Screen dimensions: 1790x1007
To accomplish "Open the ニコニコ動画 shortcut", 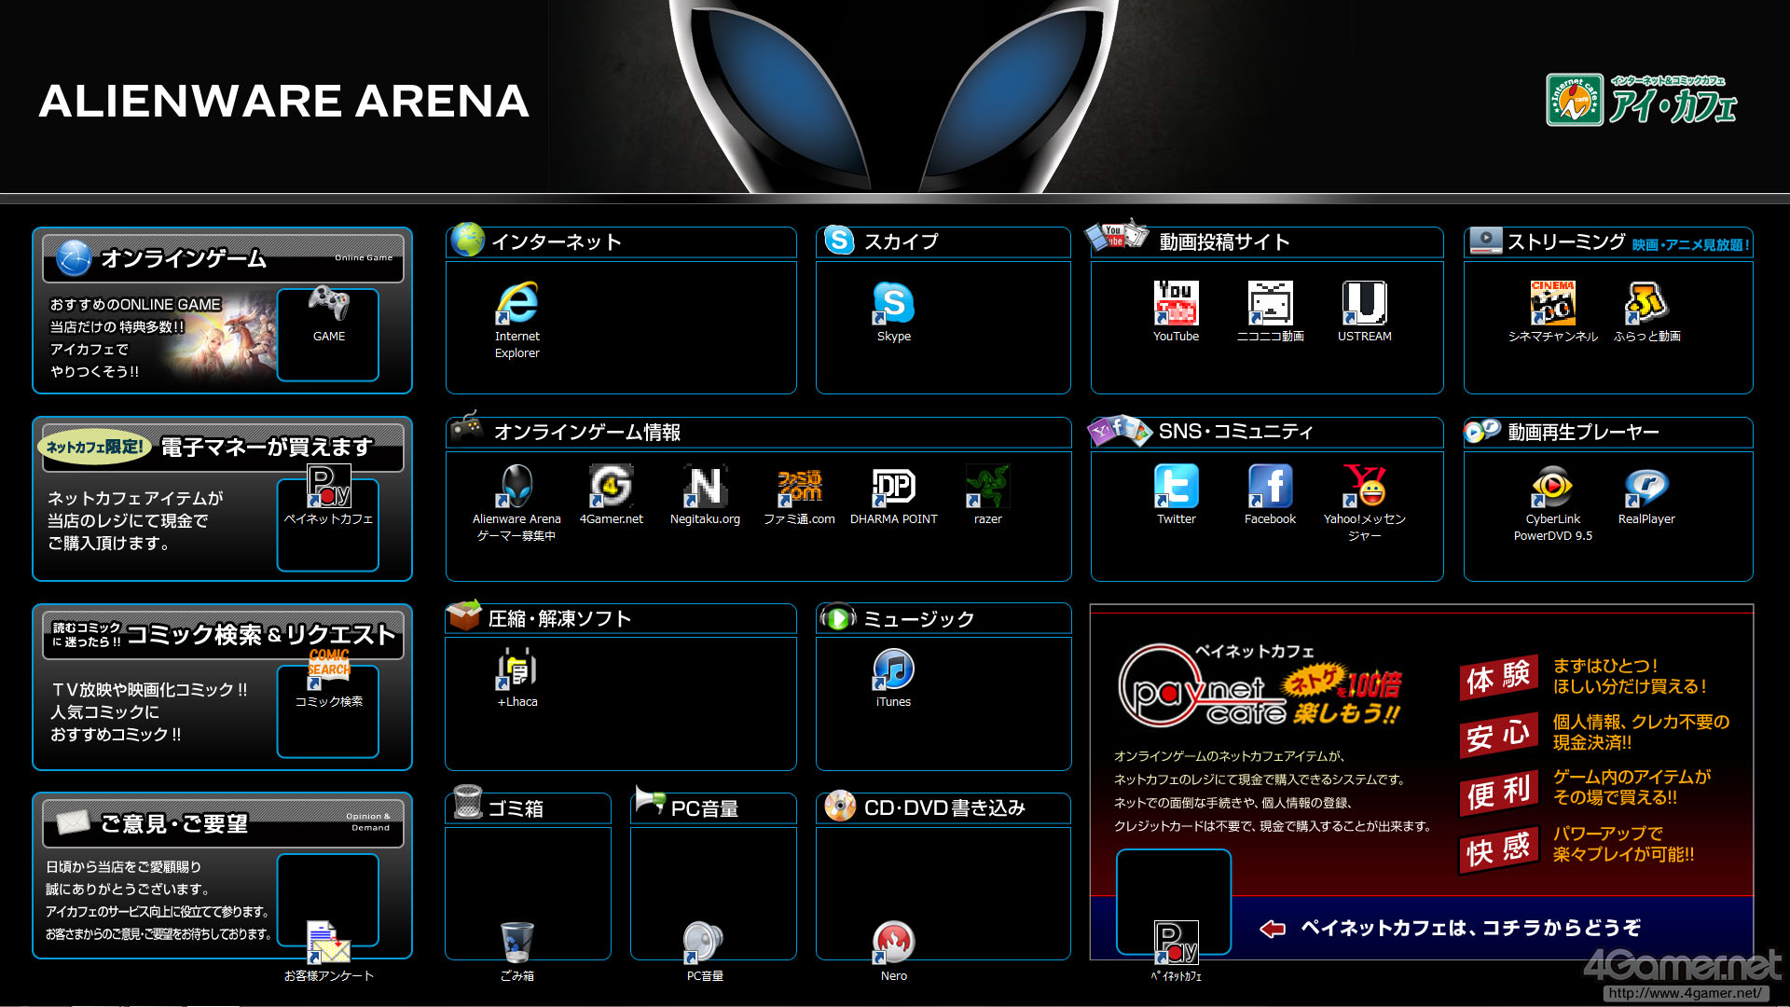I will pos(1270,304).
